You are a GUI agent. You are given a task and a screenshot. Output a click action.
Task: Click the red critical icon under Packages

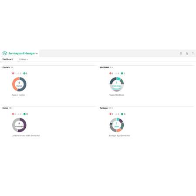point(110,114)
